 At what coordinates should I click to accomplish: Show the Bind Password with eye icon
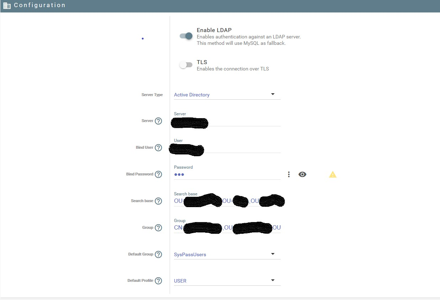coord(302,174)
